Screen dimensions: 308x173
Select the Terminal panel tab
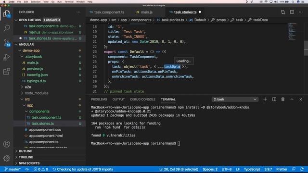[x=168, y=99]
